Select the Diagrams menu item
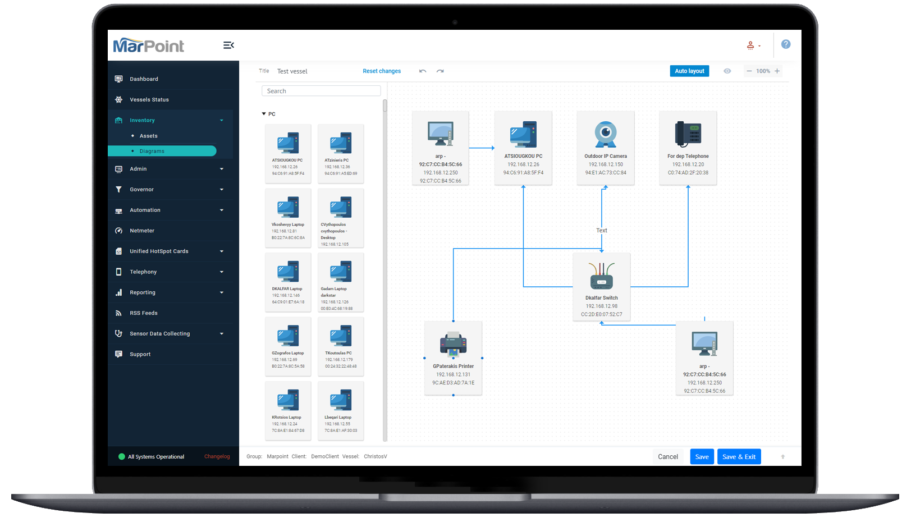The height and width of the screenshot is (522, 911). (153, 150)
